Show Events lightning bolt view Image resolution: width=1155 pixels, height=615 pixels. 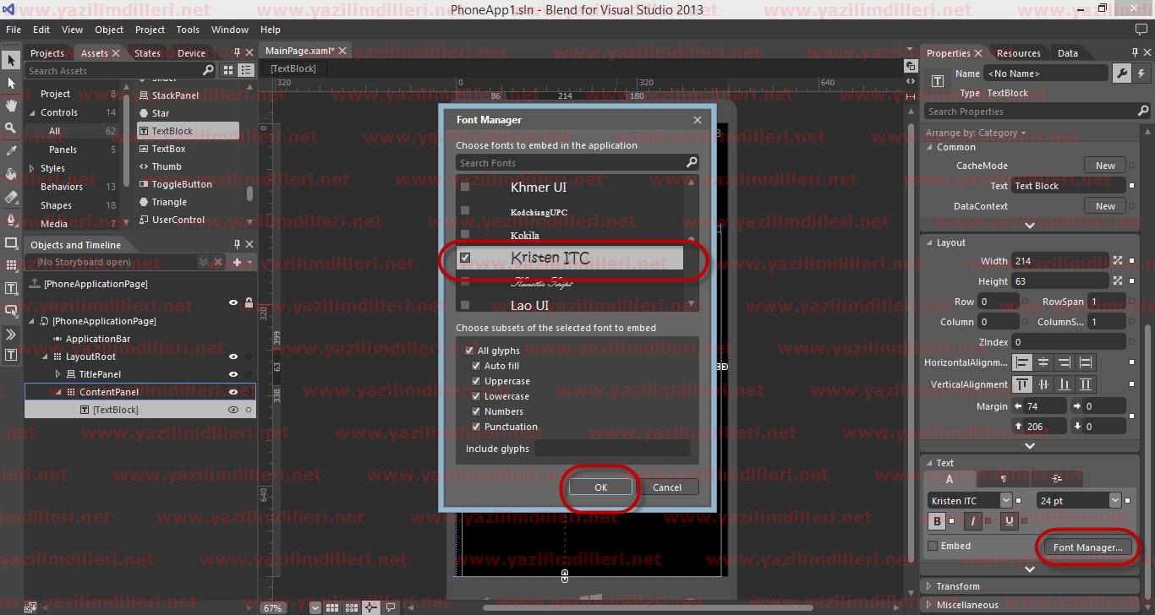pos(1140,73)
